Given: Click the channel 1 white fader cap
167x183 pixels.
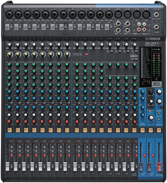Looking at the screenshot, I should click(x=8, y=167).
